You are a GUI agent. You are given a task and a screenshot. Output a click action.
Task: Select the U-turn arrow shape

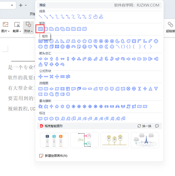coord(90,59)
